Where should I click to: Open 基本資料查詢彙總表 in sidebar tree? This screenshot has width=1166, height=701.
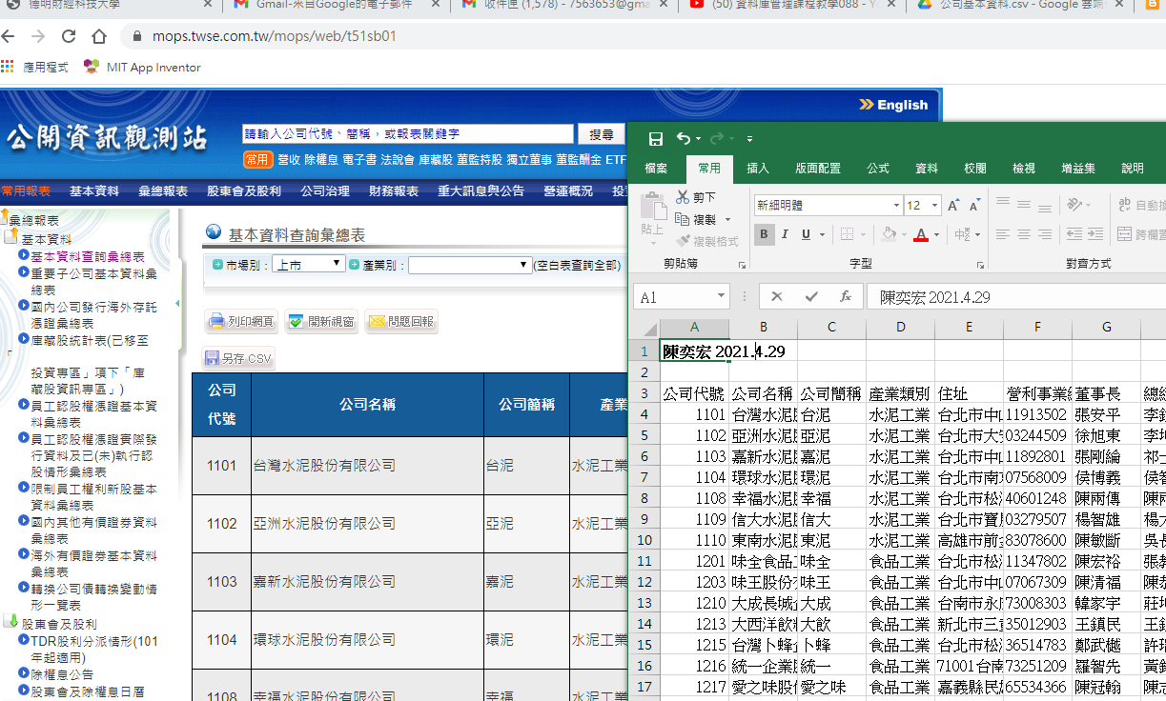click(87, 256)
